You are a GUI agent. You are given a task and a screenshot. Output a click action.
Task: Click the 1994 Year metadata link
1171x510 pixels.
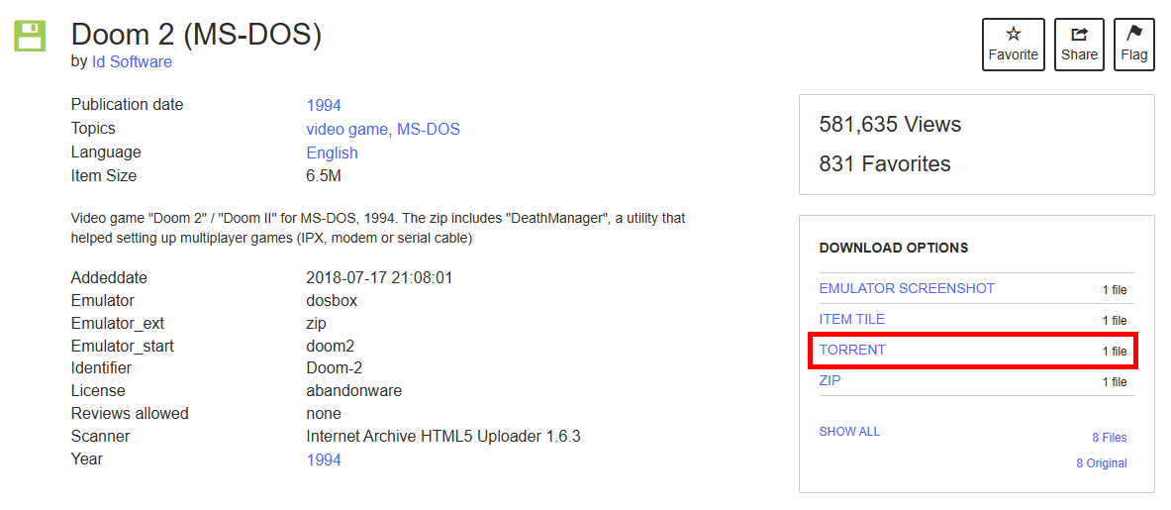pyautogui.click(x=324, y=459)
